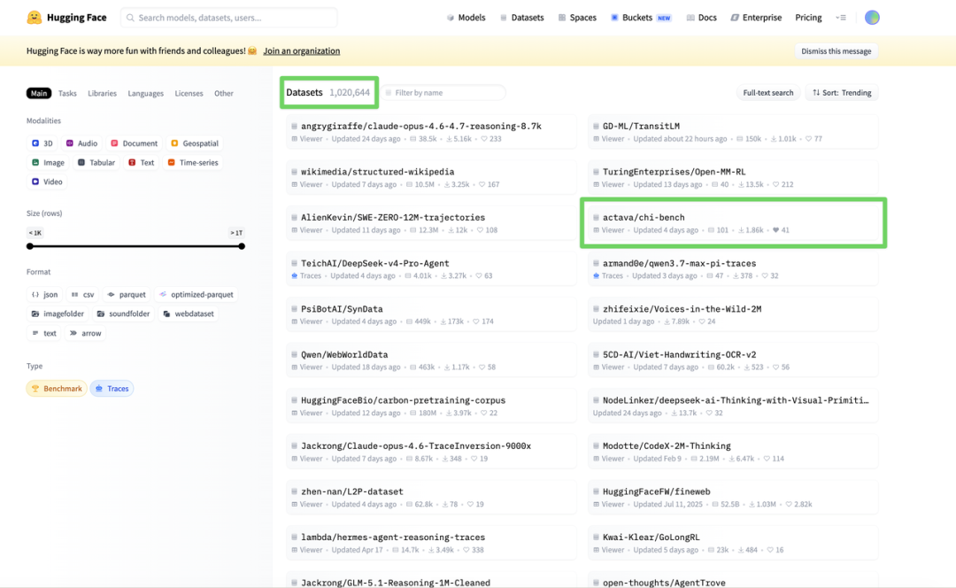Expand the extra navigation menu beside Pricing
Screen dimensions: 956x588
841,18
